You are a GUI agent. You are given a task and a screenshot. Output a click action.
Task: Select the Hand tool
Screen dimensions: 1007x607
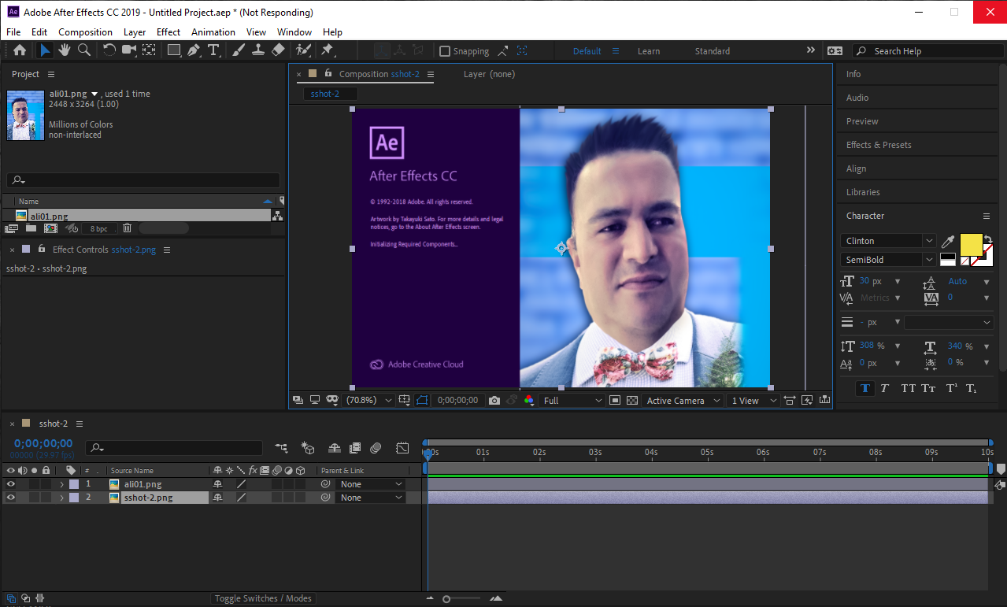[64, 50]
